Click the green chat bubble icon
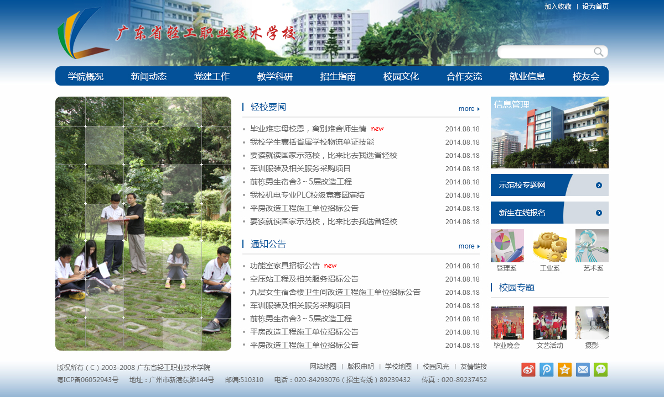Image resolution: width=664 pixels, height=397 pixels. click(x=601, y=369)
